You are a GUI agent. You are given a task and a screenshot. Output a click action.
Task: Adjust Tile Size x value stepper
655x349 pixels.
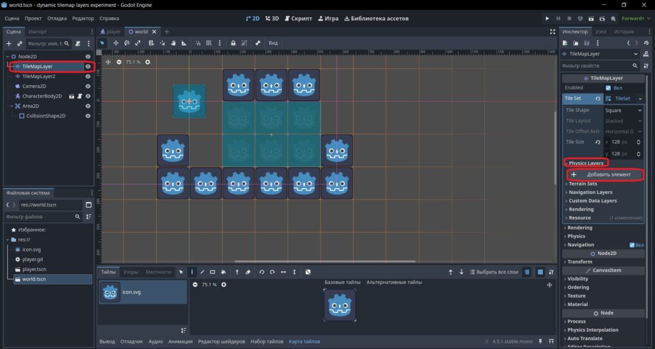coord(638,142)
